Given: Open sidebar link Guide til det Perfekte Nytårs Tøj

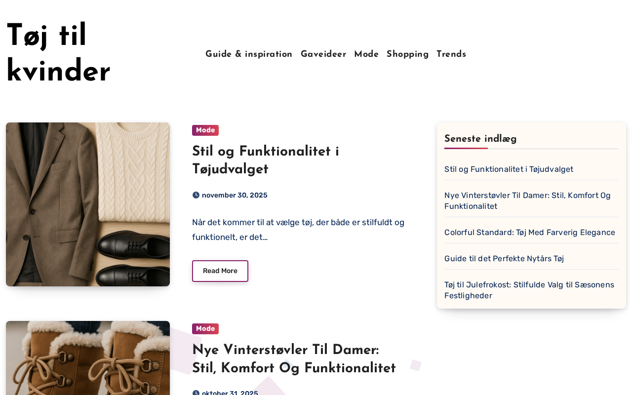Looking at the screenshot, I should tap(504, 259).
